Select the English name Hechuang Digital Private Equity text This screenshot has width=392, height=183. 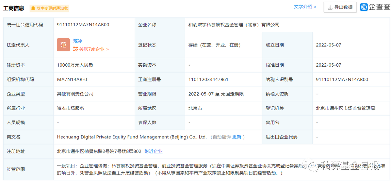click(132, 137)
